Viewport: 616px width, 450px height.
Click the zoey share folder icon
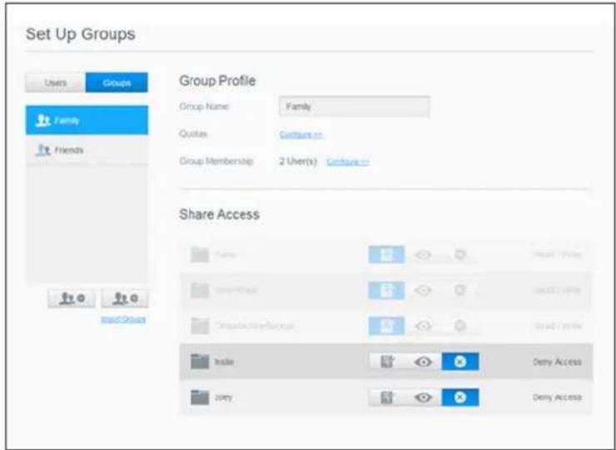tap(200, 397)
